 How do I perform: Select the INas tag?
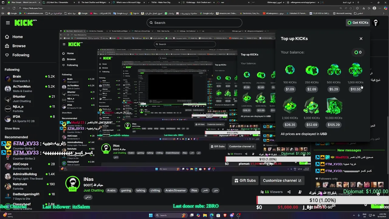194,190
